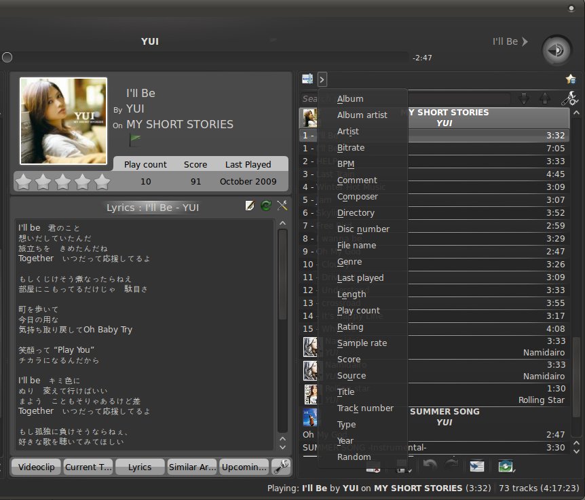Click the volume speaker button
Screen dimensions: 585x500
[556, 50]
